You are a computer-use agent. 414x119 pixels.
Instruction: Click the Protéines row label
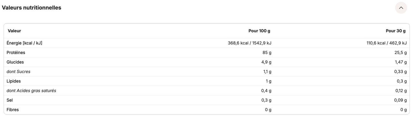pyautogui.click(x=16, y=53)
